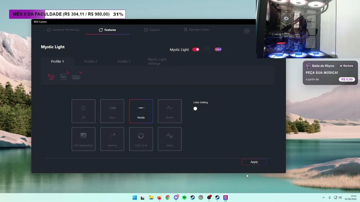Image resolution: width=360 pixels, height=202 pixels.
Task: Open the purple ring app icon on taskbar
Action: click(201, 198)
